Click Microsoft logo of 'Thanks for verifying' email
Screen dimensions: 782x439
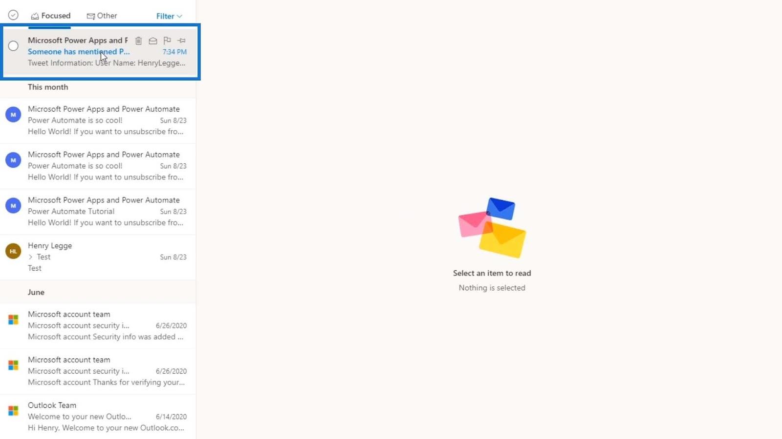[13, 365]
